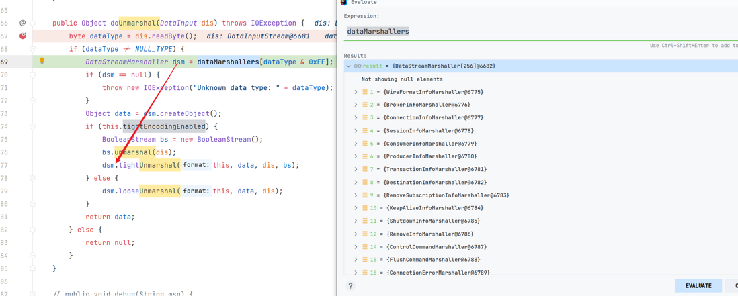This screenshot has width=738, height=296.
Task: Expand the BrokerInfoMarshaller@6776 entry
Action: click(x=356, y=105)
